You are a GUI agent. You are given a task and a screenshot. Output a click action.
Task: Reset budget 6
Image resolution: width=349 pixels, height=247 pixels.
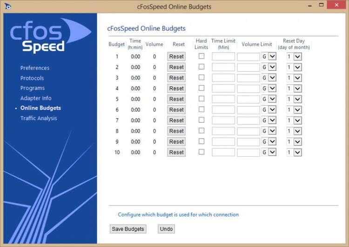[x=176, y=110]
